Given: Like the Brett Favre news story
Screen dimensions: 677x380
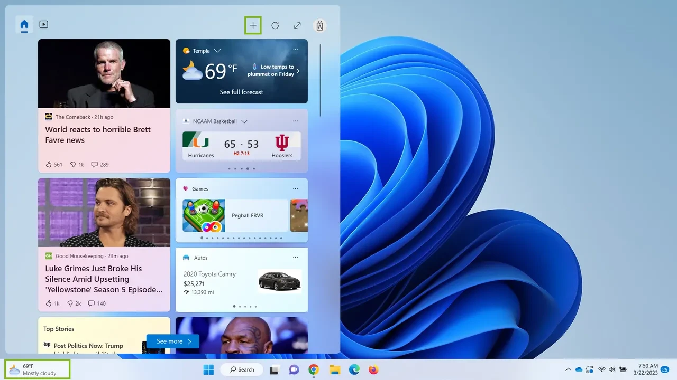Looking at the screenshot, I should (x=49, y=164).
